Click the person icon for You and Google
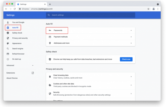 (x=8, y=22)
